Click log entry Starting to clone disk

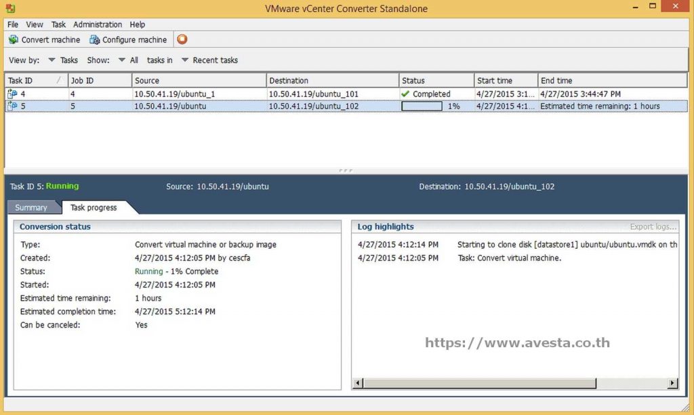[x=567, y=245]
